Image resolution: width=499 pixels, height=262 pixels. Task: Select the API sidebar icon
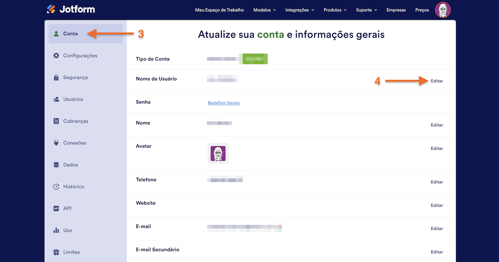coord(56,208)
